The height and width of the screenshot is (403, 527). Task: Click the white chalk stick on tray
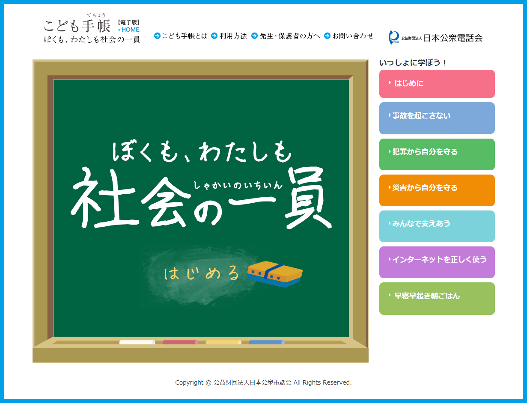click(x=137, y=342)
